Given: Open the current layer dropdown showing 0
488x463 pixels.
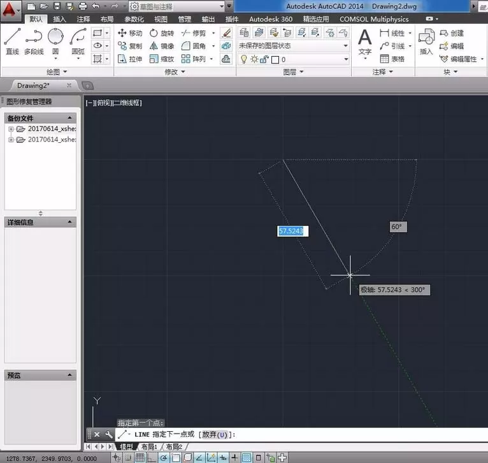Looking at the screenshot, I should pos(293,59).
